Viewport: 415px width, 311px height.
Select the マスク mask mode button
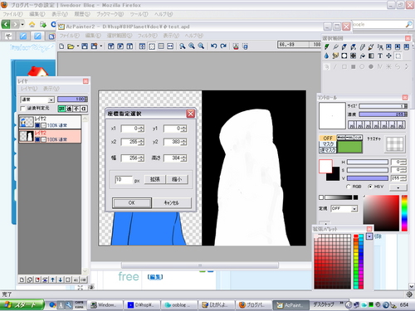(328, 143)
